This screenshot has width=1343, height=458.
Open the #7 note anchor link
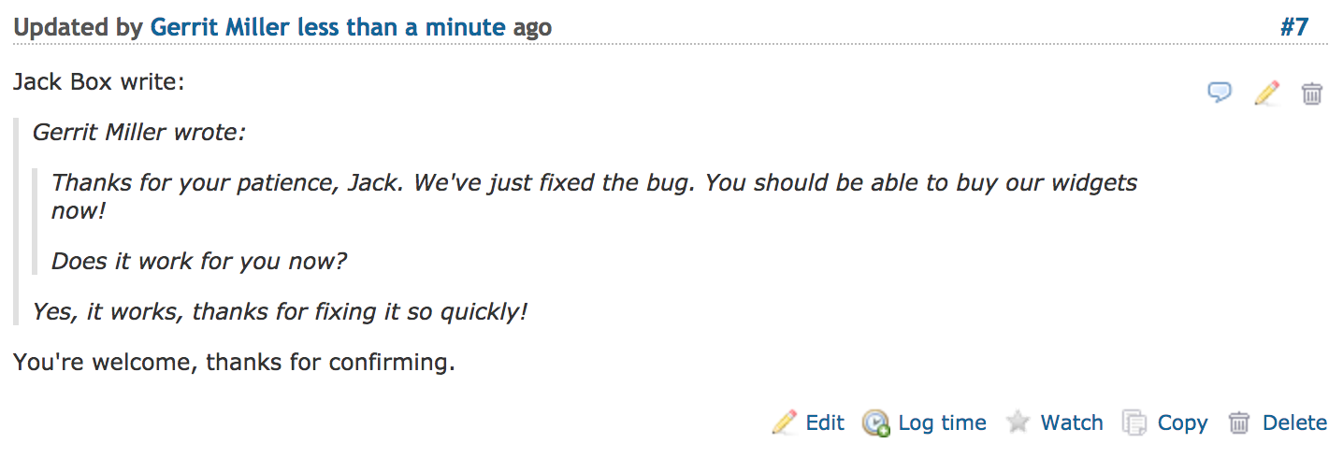[x=1294, y=27]
